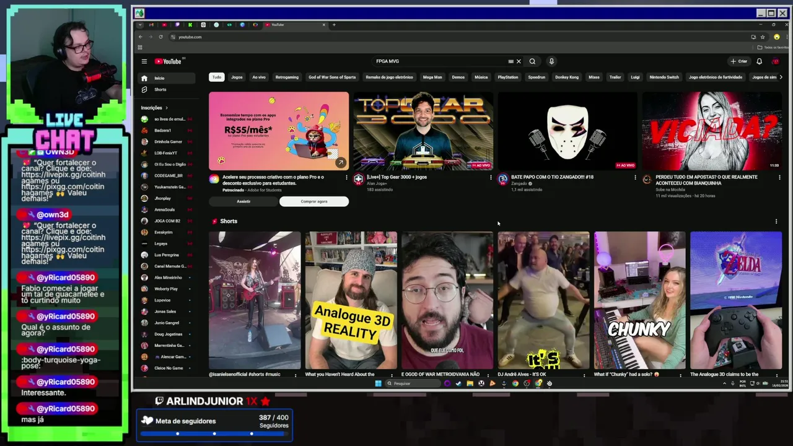Select the Nintendo Switch filter chip
The image size is (793, 446).
tap(664, 77)
